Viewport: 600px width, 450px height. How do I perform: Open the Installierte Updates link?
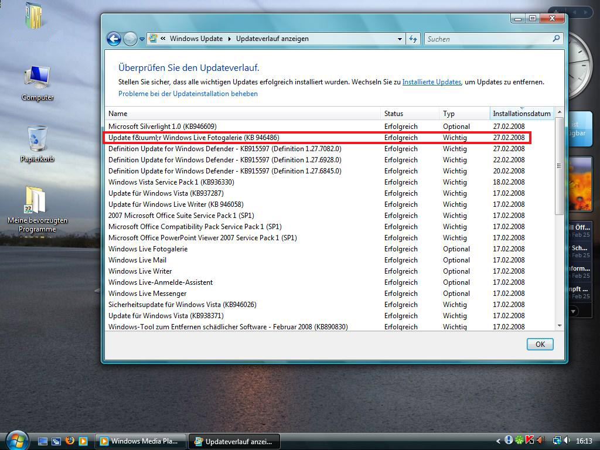[432, 82]
